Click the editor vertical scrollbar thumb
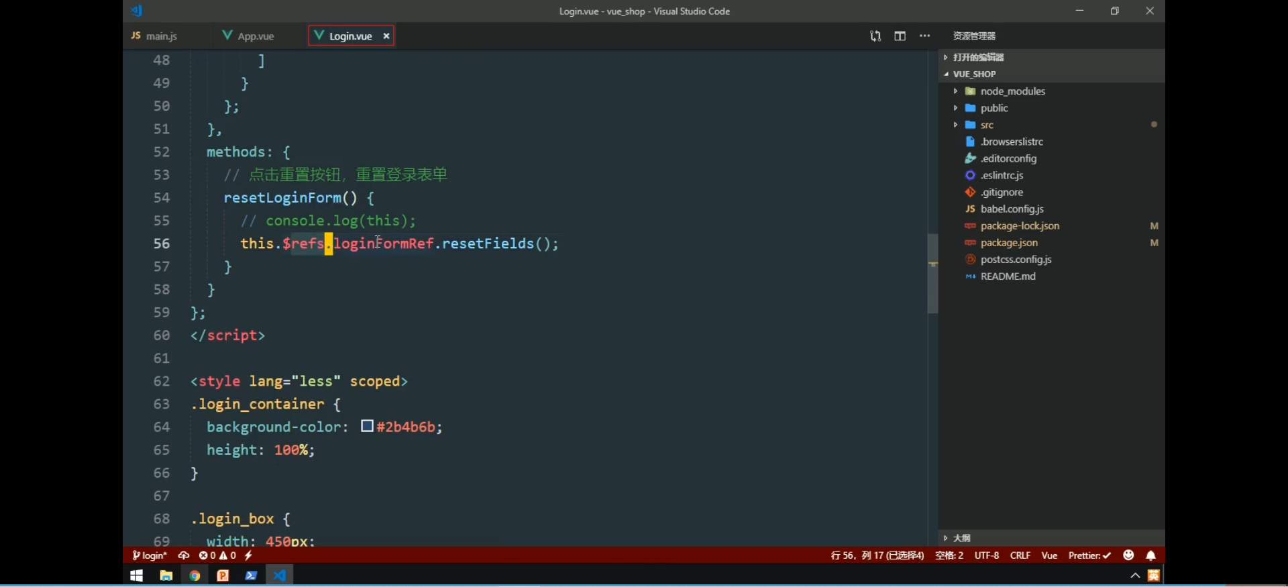The image size is (1288, 587). [932, 273]
